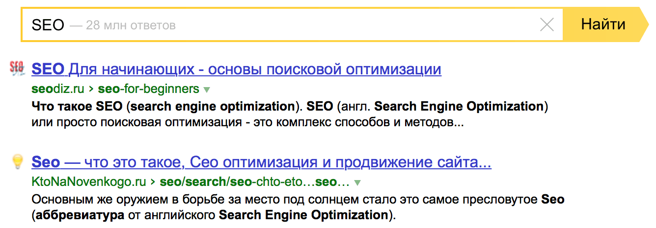Viewport: 656px width, 228px height.
Task: Click the lightbulb favicon of KtoNaNovenkogo result
Action: (17, 161)
